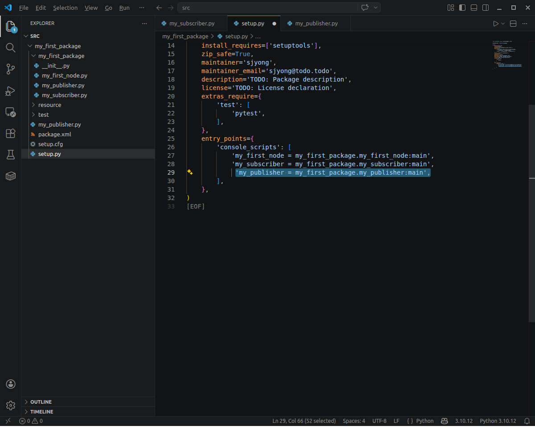Screen dimensions: 535x430
Task: Click the remote window indicator in status bar
Action: click(x=8, y=421)
